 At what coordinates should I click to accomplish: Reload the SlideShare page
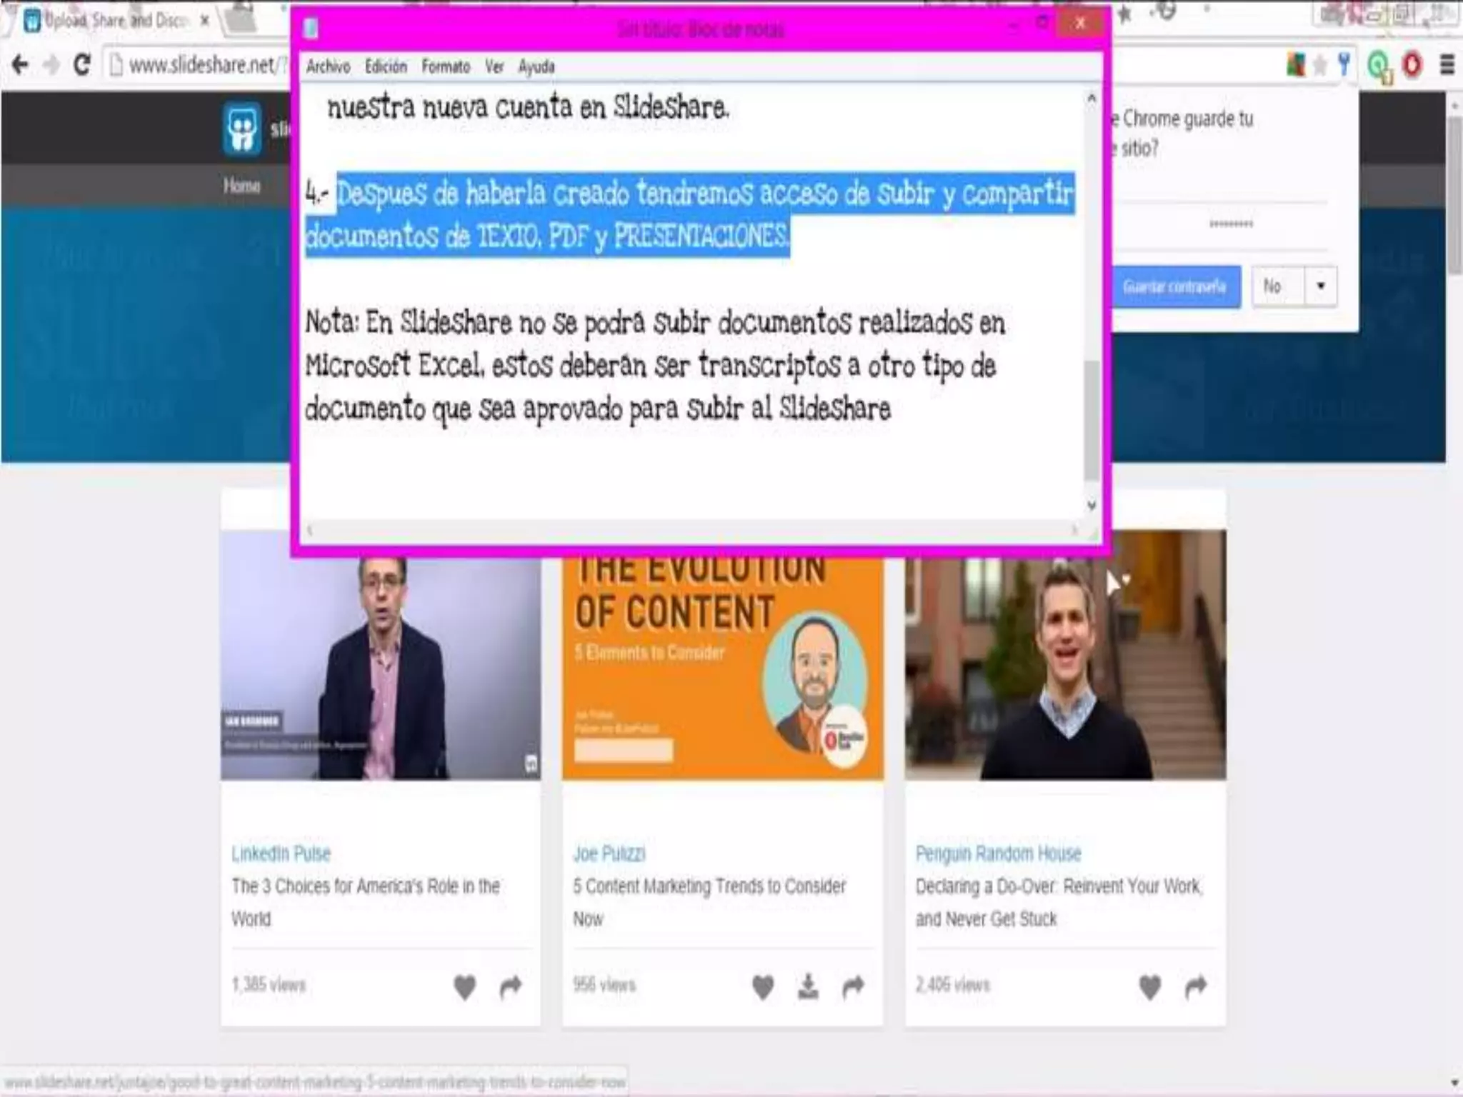[82, 65]
